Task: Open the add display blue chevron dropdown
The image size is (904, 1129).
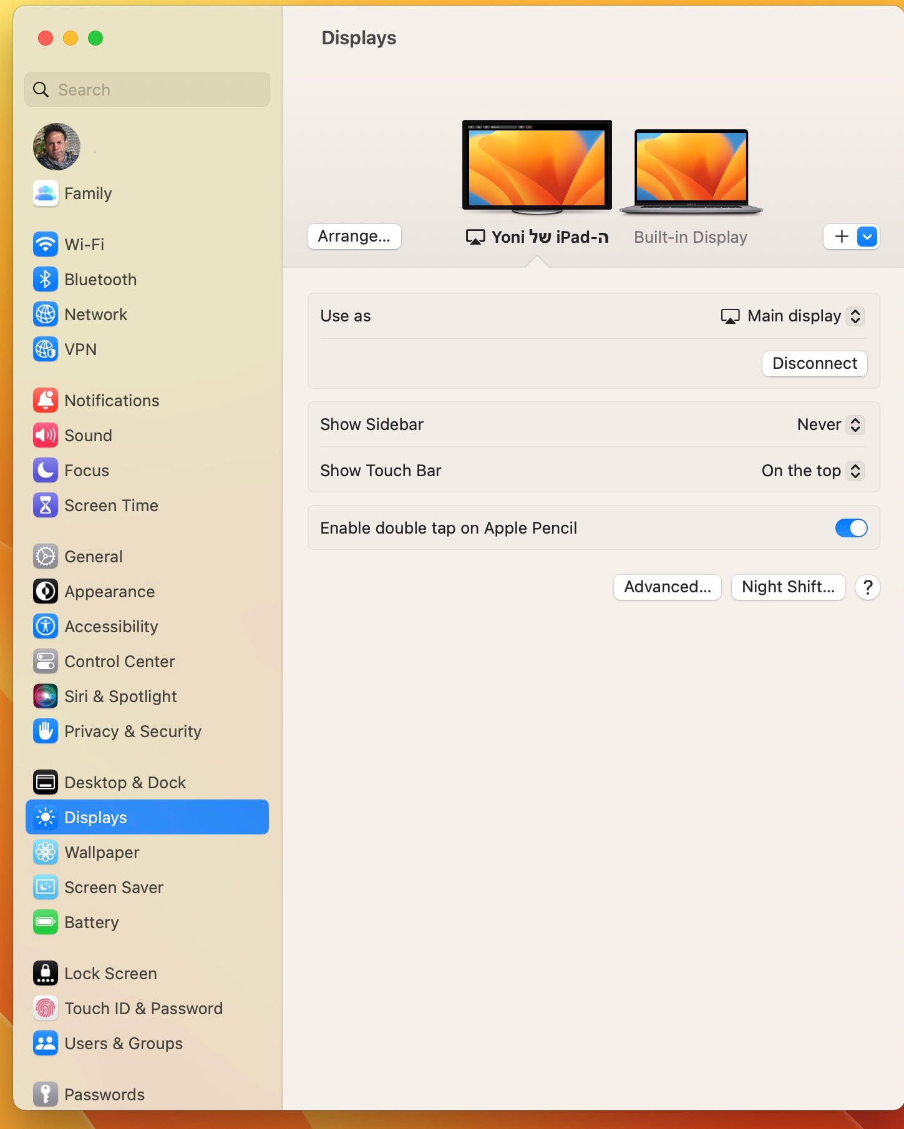Action: (x=867, y=237)
